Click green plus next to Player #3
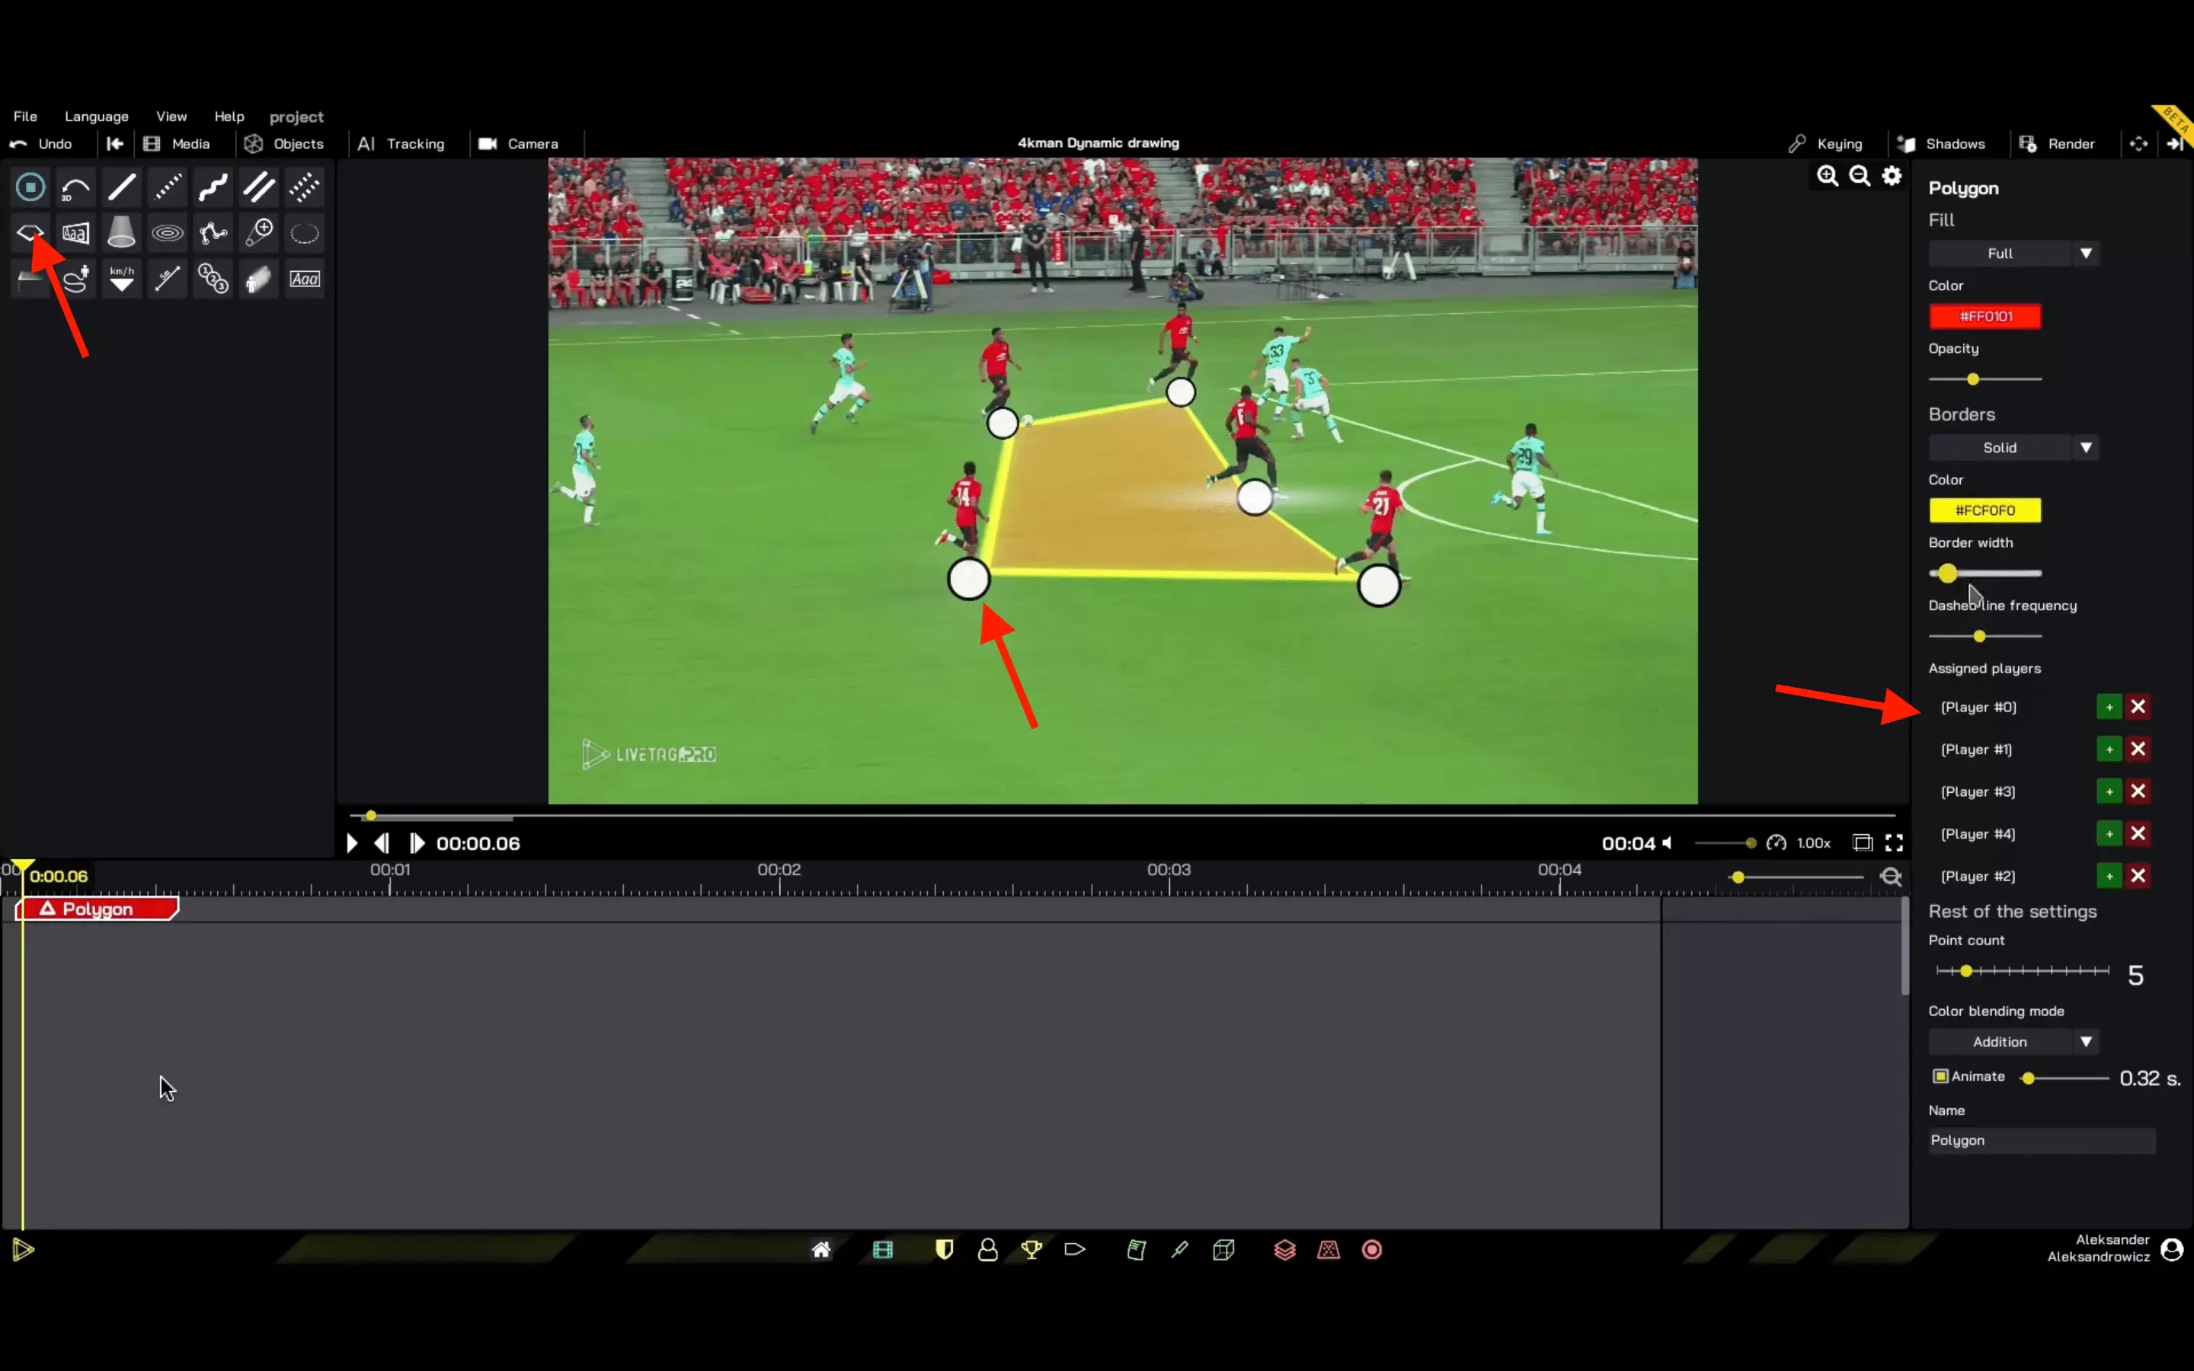The image size is (2194, 1371). point(2109,791)
